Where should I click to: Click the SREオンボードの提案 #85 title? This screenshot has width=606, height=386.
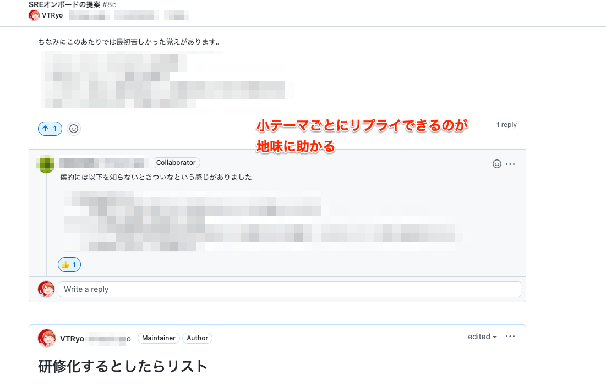tap(73, 4)
